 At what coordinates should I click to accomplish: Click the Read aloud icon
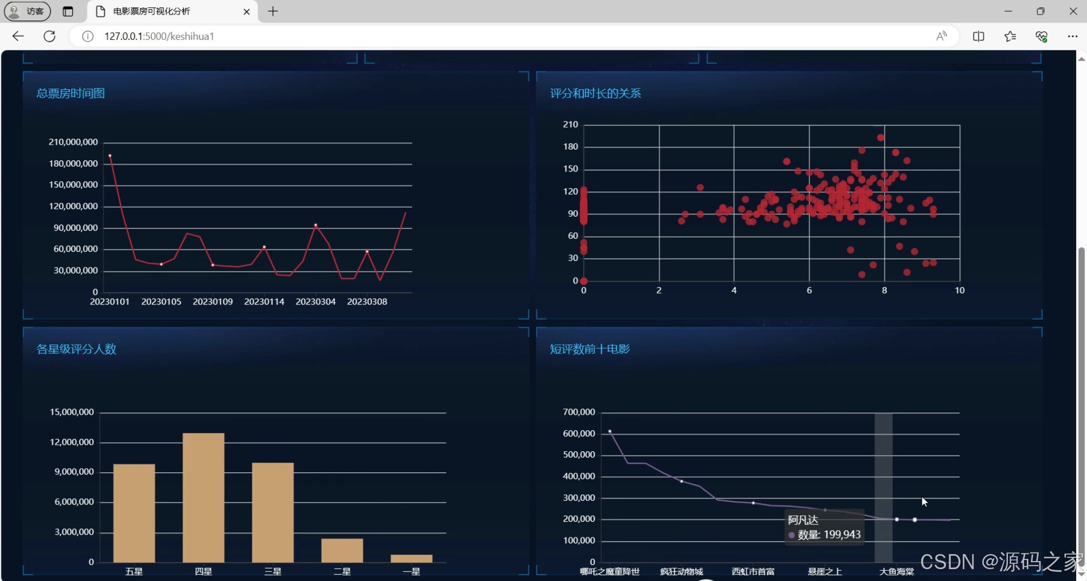[941, 36]
